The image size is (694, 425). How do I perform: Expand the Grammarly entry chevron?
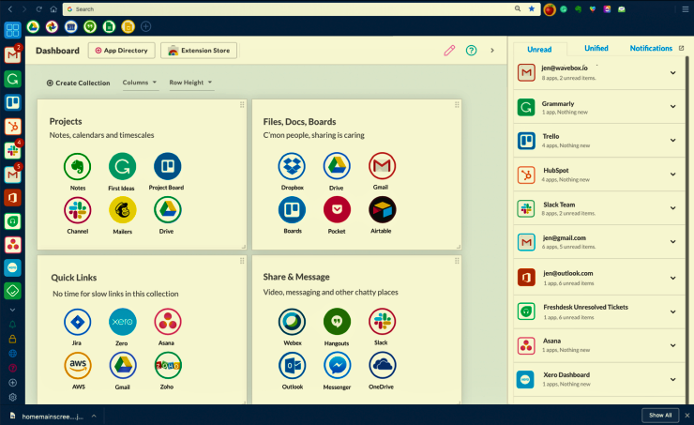(x=672, y=108)
